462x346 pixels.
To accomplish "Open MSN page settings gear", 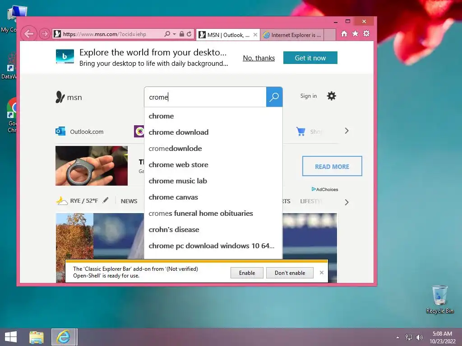I will pyautogui.click(x=332, y=96).
